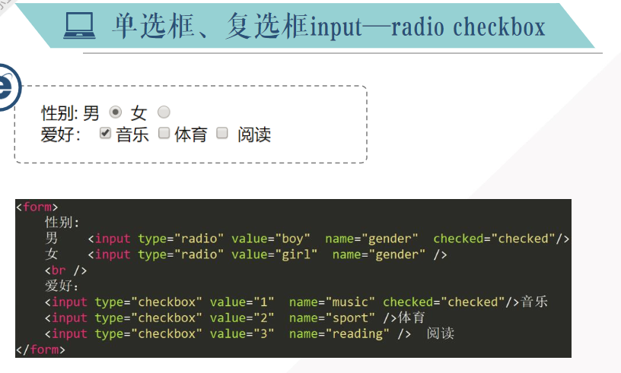Click checked="checked" on the radio boy line

494,239
